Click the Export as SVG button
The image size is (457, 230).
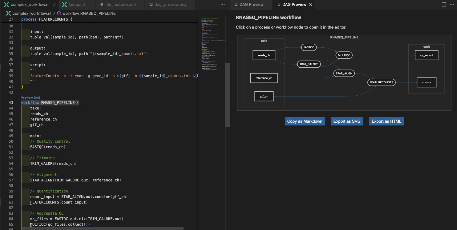347,121
